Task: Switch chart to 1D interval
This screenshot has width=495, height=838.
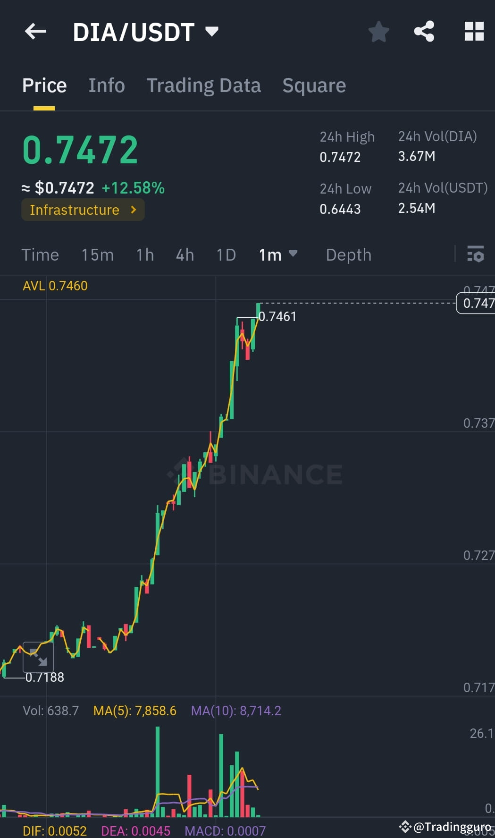Action: 226,255
